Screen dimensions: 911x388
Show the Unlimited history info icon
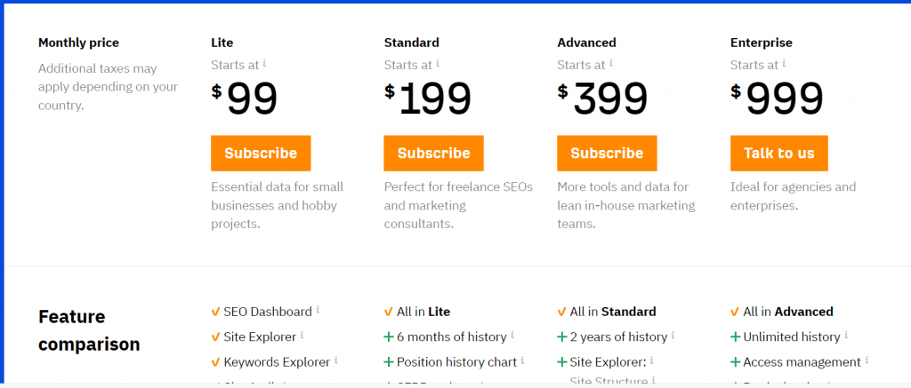tap(847, 336)
